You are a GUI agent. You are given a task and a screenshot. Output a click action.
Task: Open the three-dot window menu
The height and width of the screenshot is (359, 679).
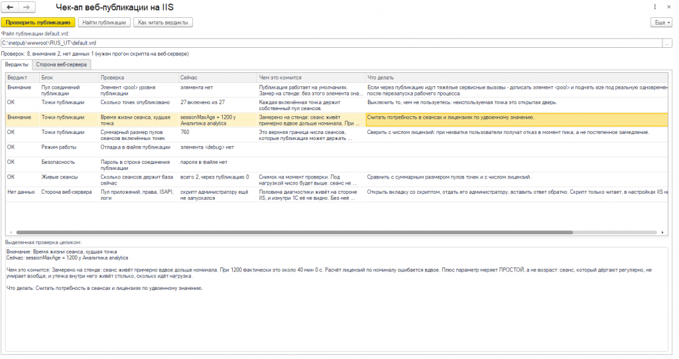coord(654,7)
